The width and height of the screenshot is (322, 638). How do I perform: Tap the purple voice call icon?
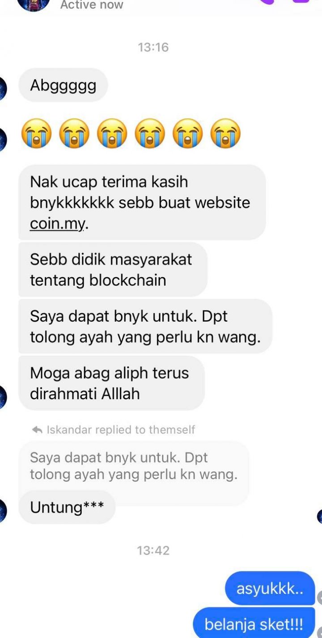267,1
